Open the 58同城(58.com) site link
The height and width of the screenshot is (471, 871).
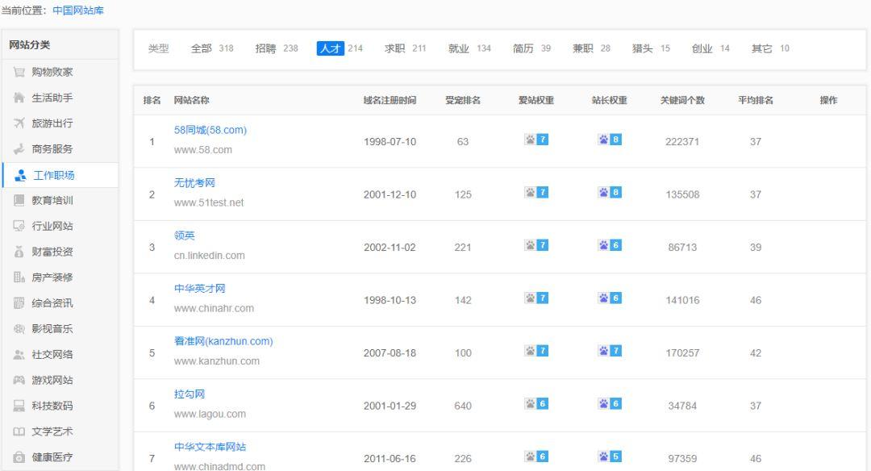pos(210,130)
